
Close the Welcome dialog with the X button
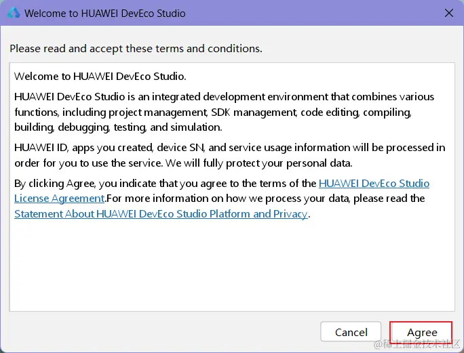pyautogui.click(x=448, y=13)
